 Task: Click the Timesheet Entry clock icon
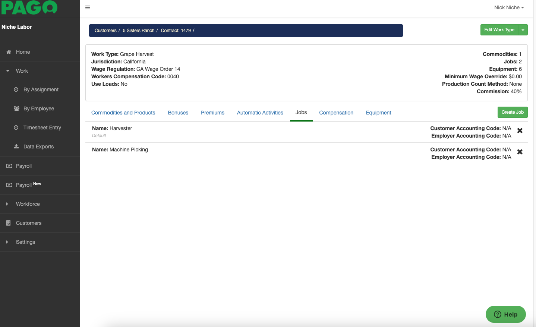pos(16,128)
